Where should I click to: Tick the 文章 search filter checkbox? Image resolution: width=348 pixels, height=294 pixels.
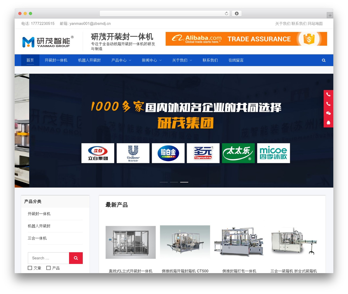30,268
